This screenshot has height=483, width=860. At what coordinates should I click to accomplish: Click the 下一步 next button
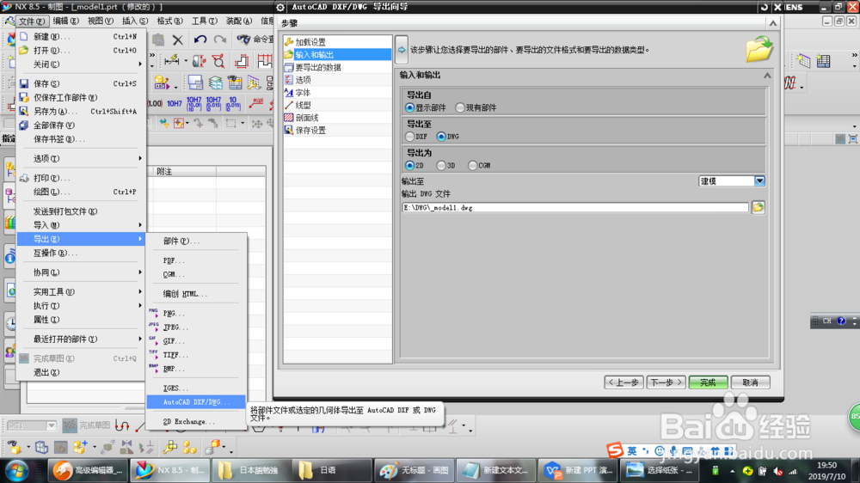(x=666, y=382)
